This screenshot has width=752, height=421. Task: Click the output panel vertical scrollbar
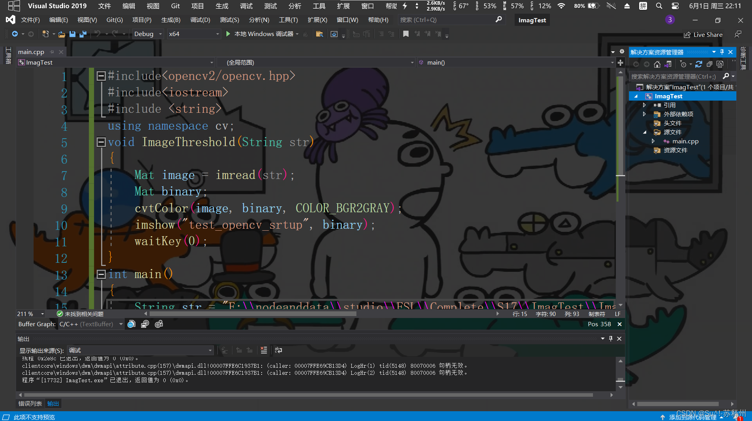[x=620, y=373]
